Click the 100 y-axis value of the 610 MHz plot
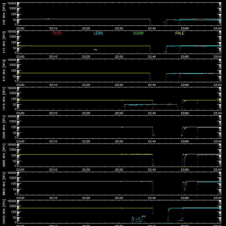The width and height of the screenshot is (226, 226). point(14,71)
